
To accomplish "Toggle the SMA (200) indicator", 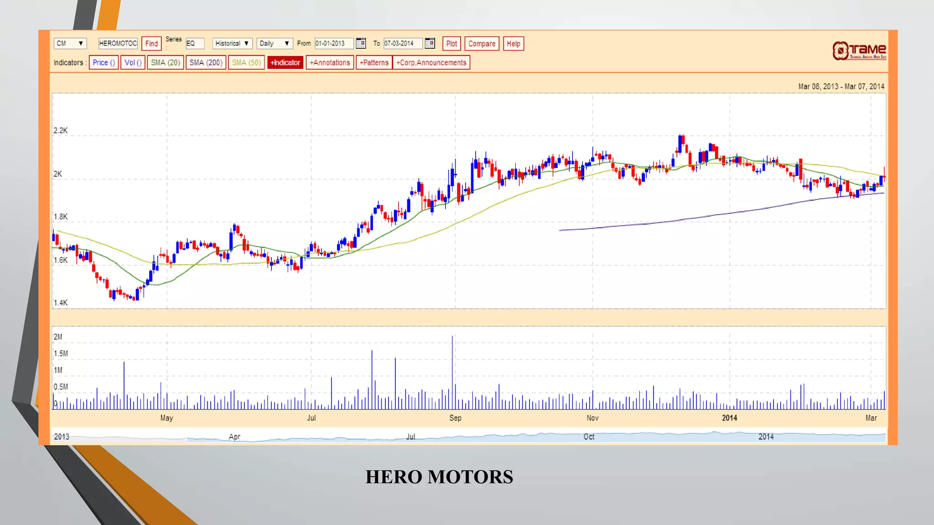I will point(206,62).
